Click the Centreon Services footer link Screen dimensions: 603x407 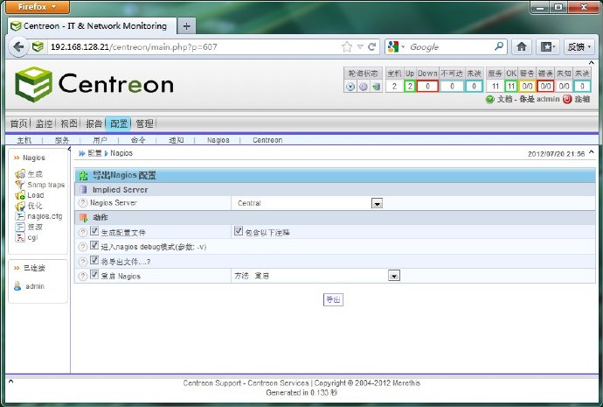tap(278, 383)
